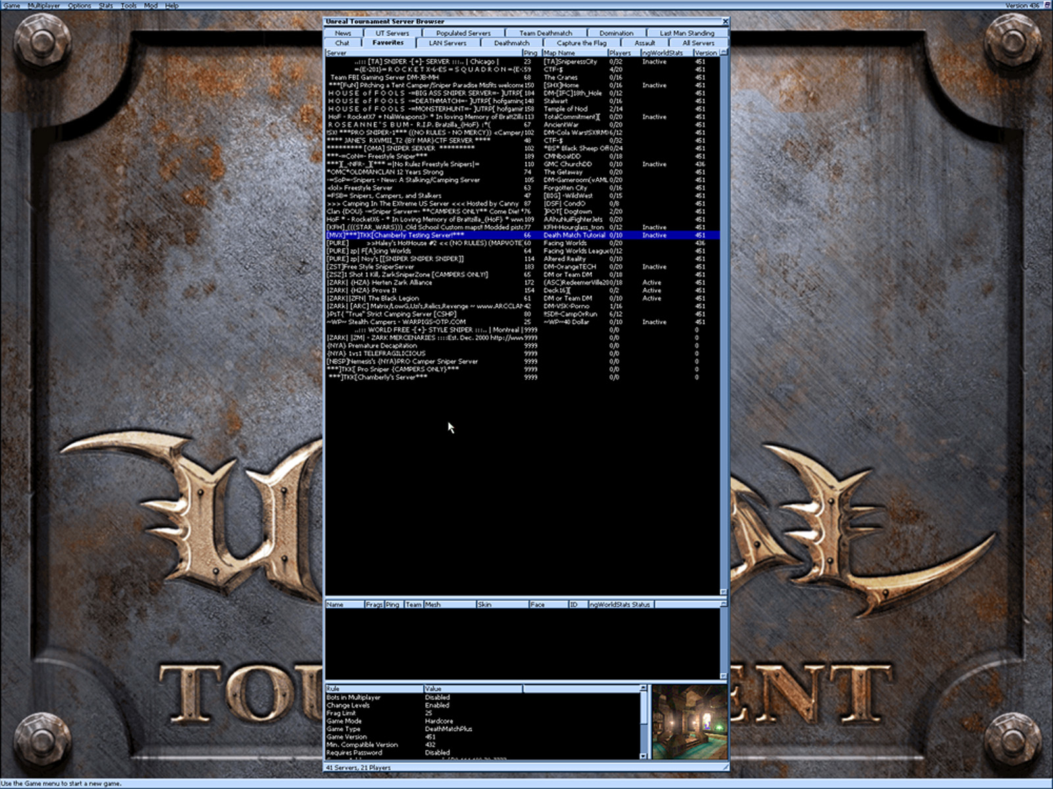Select highlighted Chamberly Testing Server row
This screenshot has height=789, width=1053.
[523, 235]
